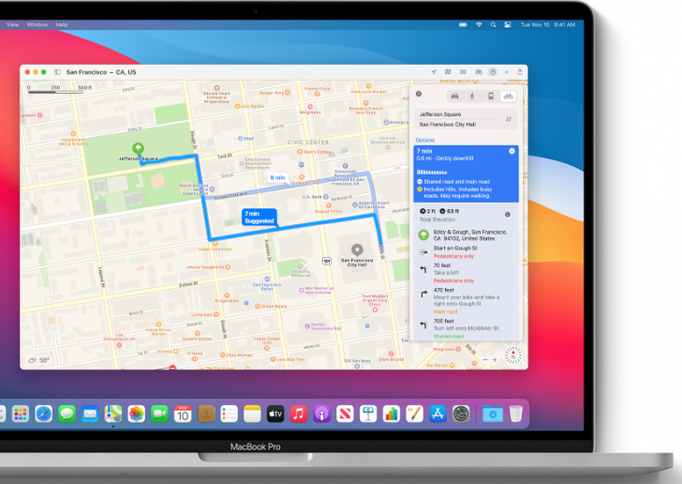
Task: Open Numbers from the Dock
Action: pos(392,414)
